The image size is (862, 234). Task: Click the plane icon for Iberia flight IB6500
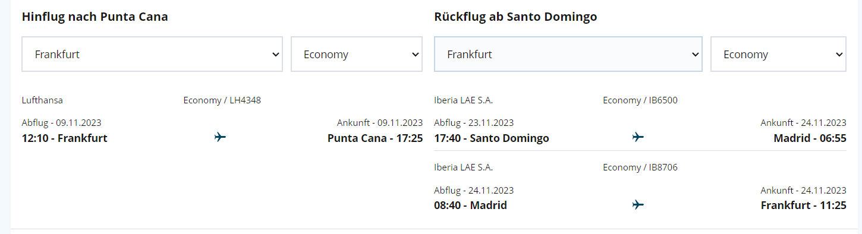[x=638, y=138]
